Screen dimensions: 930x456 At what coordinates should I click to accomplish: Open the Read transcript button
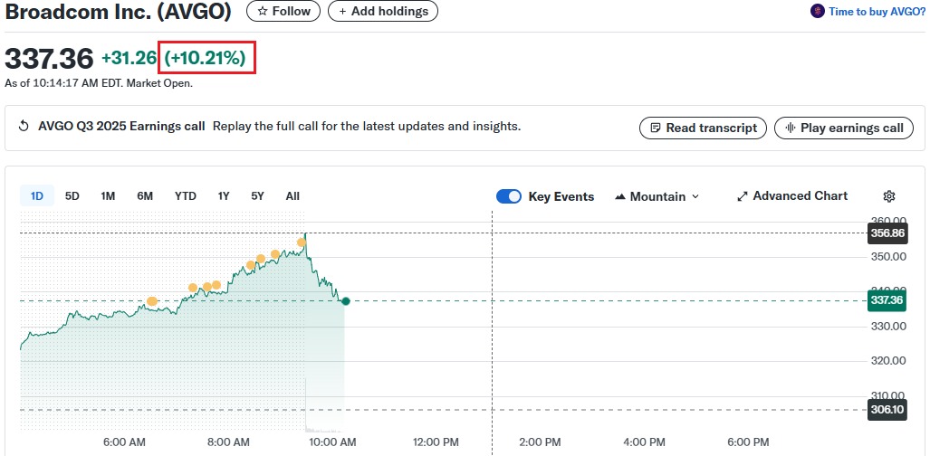coord(703,128)
